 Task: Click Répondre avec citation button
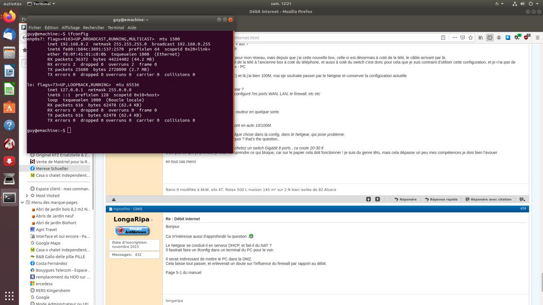click(488, 200)
